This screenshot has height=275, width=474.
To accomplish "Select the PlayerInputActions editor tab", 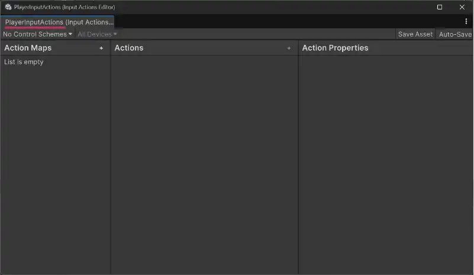I will tap(58, 22).
